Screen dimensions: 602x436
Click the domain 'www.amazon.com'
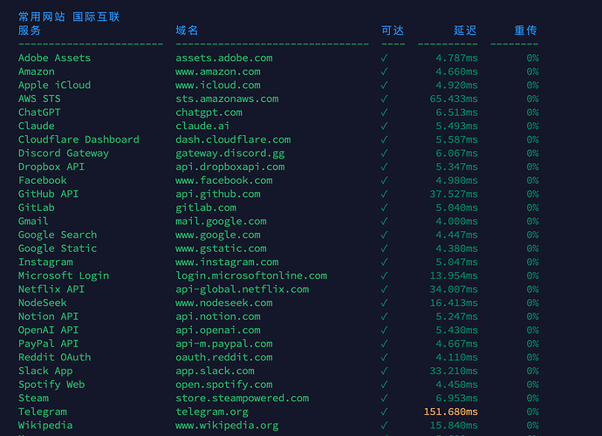218,72
